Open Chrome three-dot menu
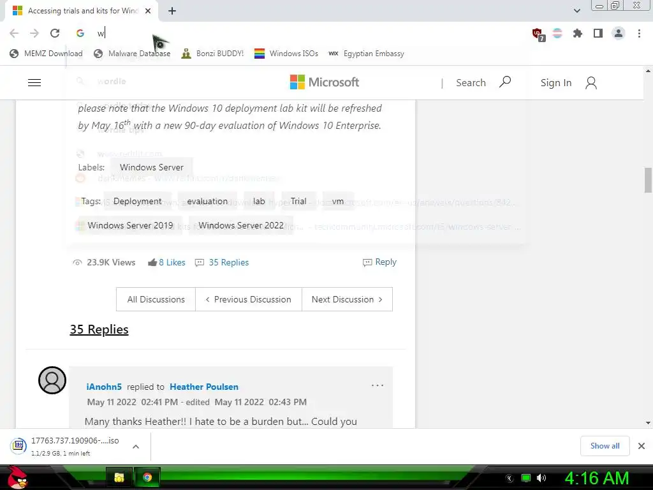 tap(639, 33)
